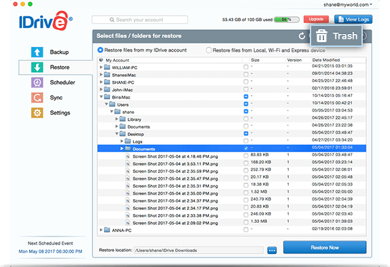Image resolution: width=390 pixels, height=267 pixels.
Task: Check the ANNA-PC checkbox
Action: pyautogui.click(x=246, y=230)
